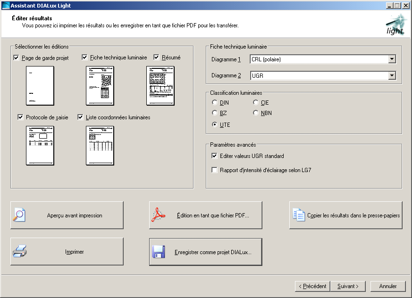Viewport: 412px width, 298px height.
Task: Click the DIALux light logo
Action: point(396,25)
